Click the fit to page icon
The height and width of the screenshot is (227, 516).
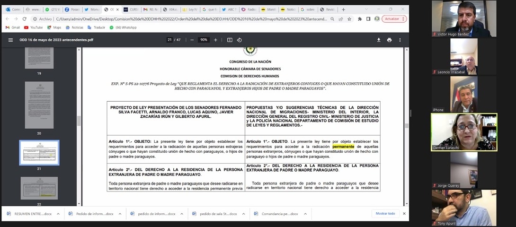(230, 40)
